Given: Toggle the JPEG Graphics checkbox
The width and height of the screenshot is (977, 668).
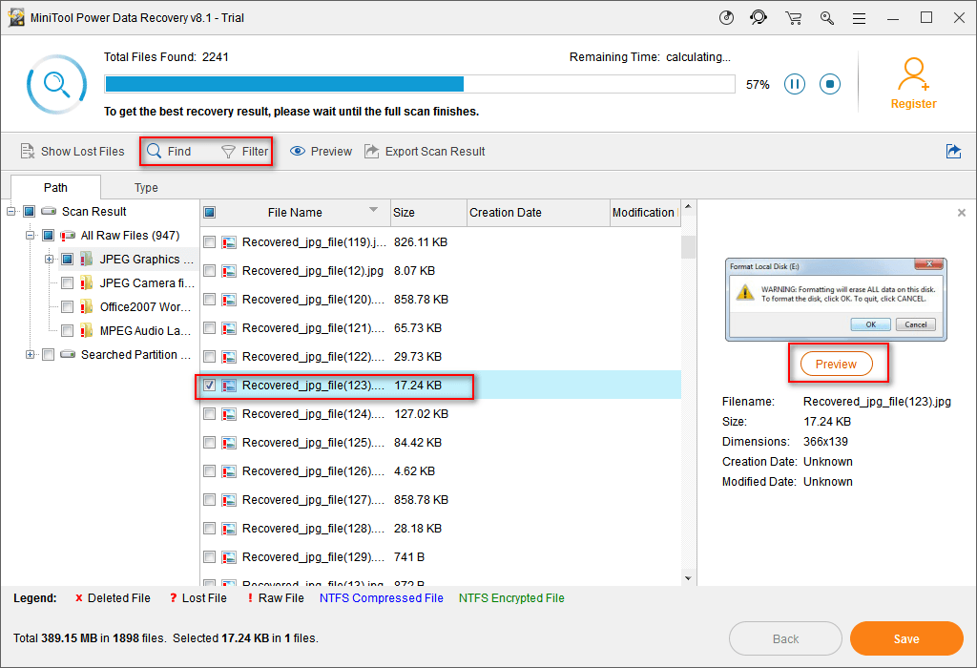Looking at the screenshot, I should 68,260.
